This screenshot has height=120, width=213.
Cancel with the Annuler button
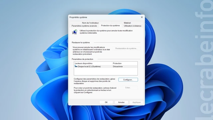point(121,102)
